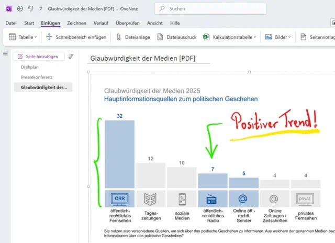Click the newspaper icon for Tageszeitungen

pyautogui.click(x=150, y=199)
